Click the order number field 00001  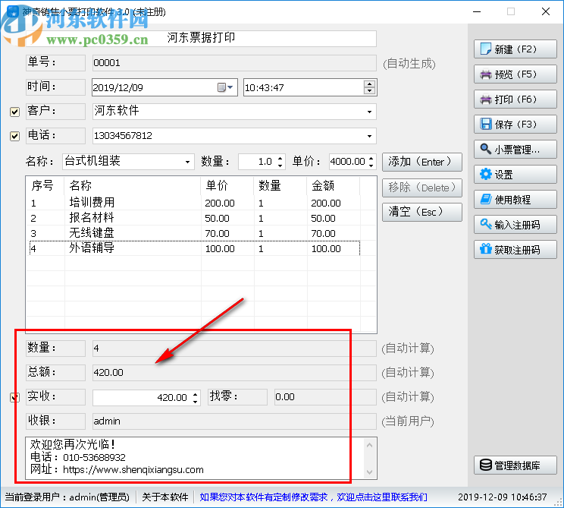click(x=234, y=63)
